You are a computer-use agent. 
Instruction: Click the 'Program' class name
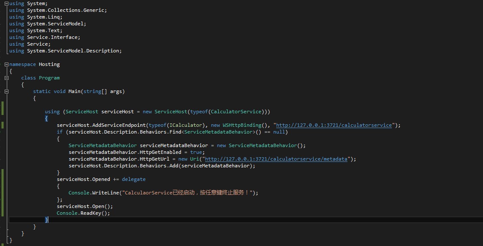click(49, 78)
